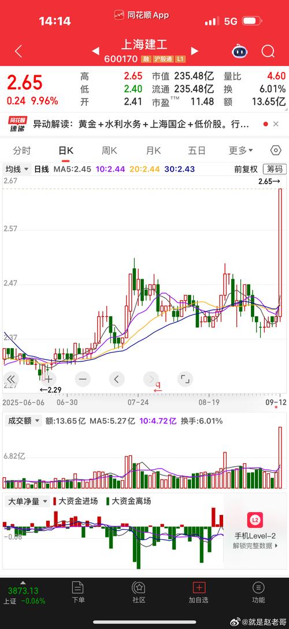
Task: Open chart settings hexagon icon
Action: coord(276,151)
